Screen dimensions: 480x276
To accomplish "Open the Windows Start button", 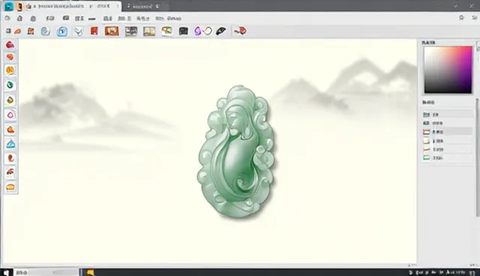I will (7, 272).
